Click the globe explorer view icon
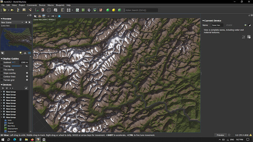The height and width of the screenshot is (142, 253). (89, 10)
